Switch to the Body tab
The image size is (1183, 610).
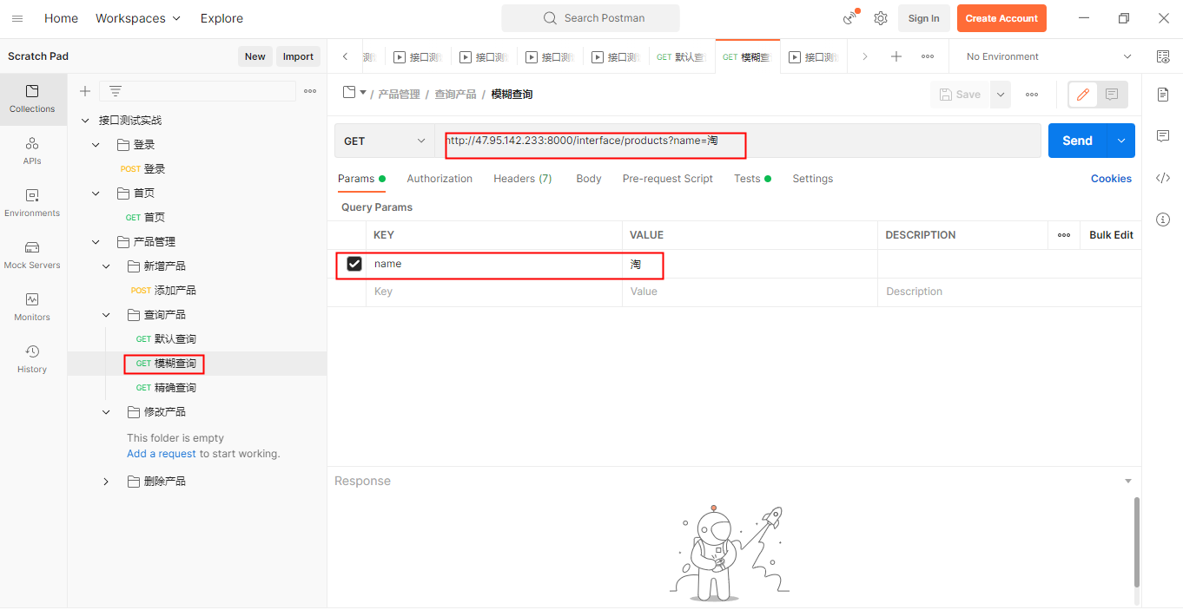pyautogui.click(x=589, y=179)
